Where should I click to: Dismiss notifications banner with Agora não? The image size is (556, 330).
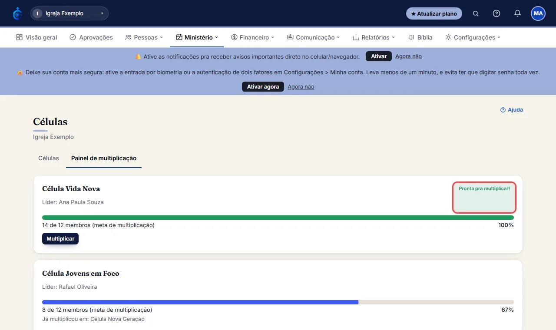[408, 56]
